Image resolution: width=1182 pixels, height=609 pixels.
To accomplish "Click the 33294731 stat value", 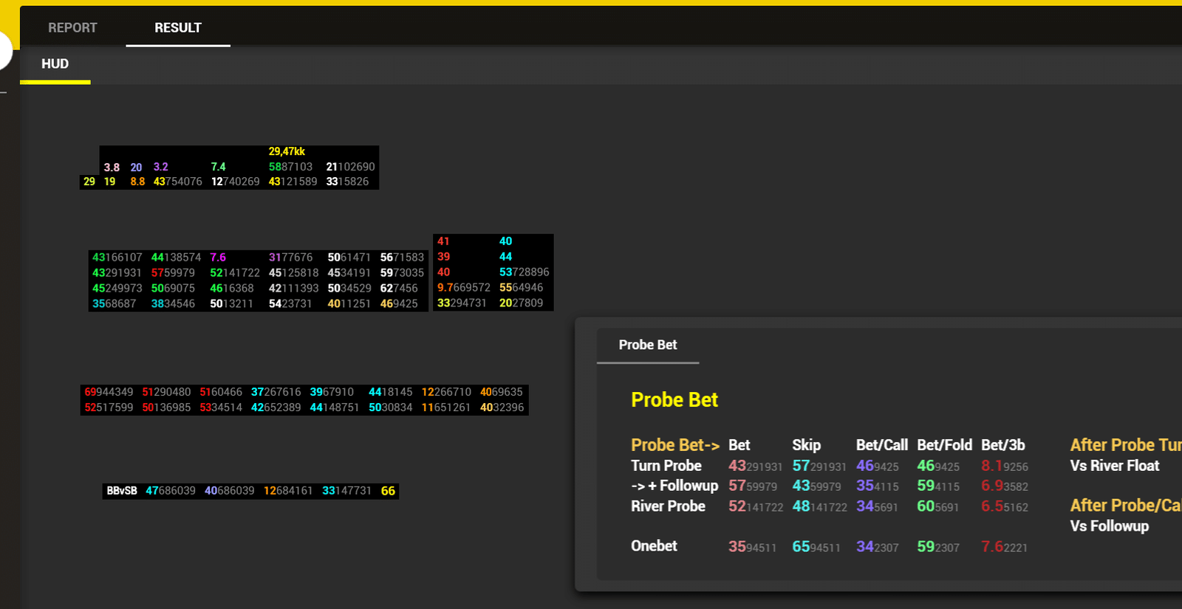I will click(462, 303).
